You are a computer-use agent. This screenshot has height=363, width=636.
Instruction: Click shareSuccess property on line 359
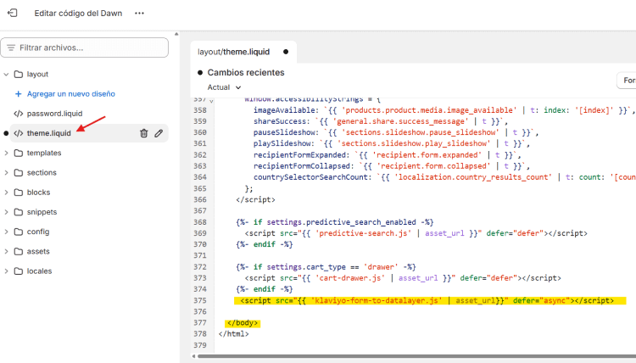(281, 121)
